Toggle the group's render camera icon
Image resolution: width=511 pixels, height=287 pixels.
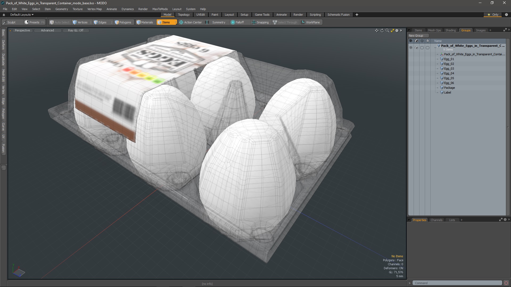coord(417,48)
